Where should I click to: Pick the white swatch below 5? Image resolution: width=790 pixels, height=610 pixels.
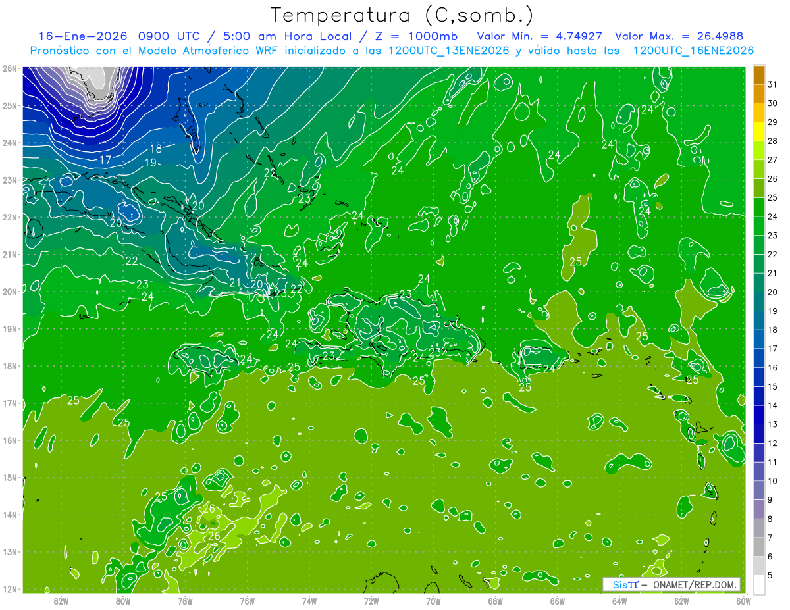(759, 584)
